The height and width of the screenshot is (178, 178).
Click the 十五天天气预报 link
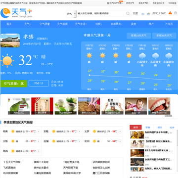click(12, 162)
